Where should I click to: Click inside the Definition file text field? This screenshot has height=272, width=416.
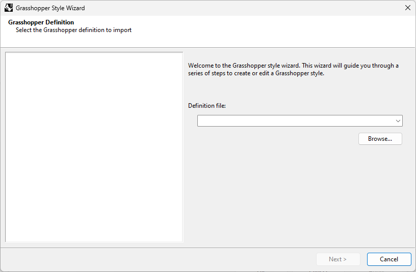point(296,121)
